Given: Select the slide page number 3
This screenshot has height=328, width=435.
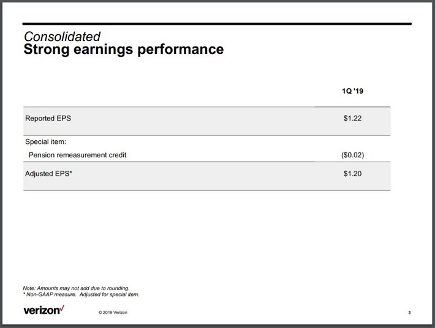Looking at the screenshot, I should [x=409, y=313].
